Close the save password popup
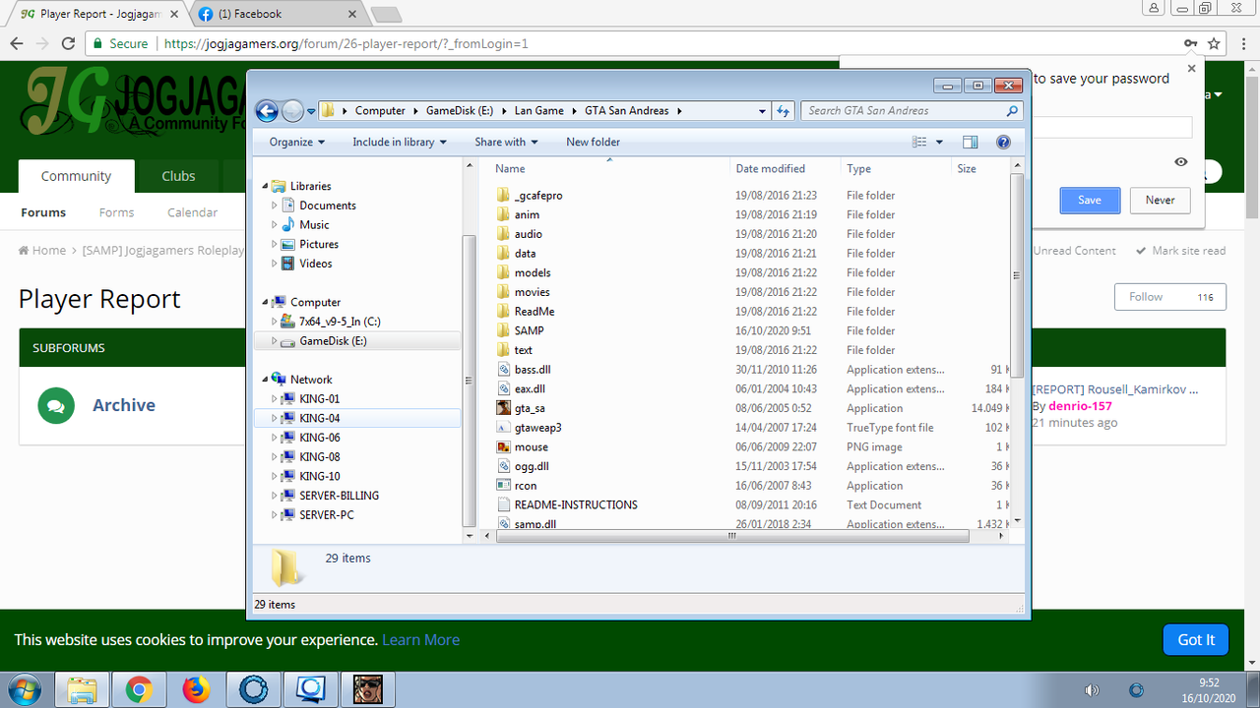 (1191, 69)
